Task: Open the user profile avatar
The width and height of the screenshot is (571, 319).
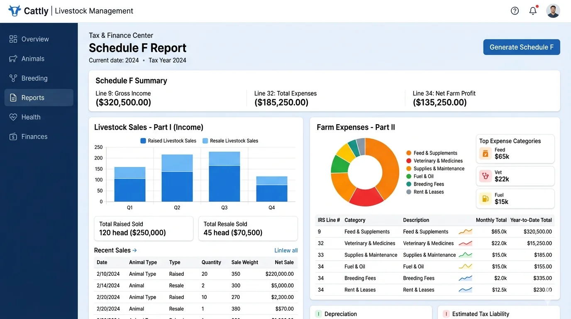Action: click(x=553, y=11)
